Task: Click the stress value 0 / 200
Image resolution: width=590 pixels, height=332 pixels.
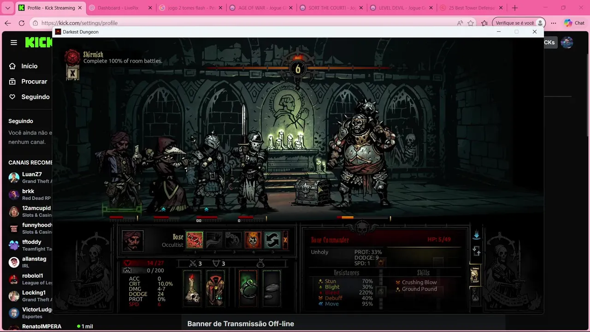Action: click(x=155, y=271)
